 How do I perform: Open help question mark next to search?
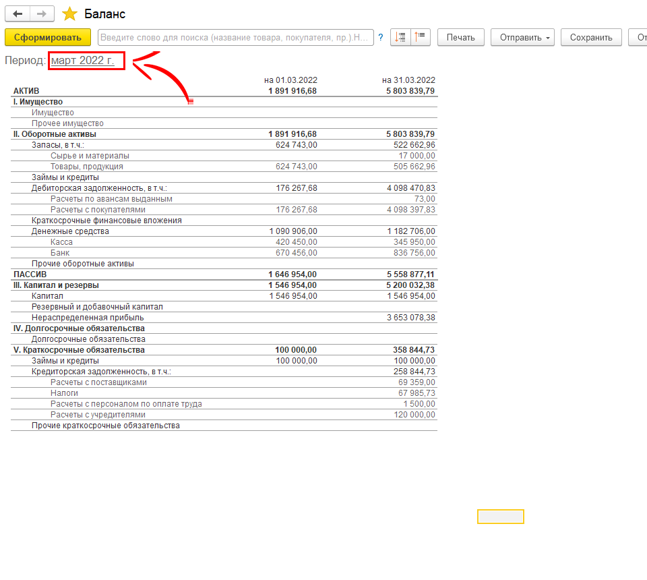point(381,38)
